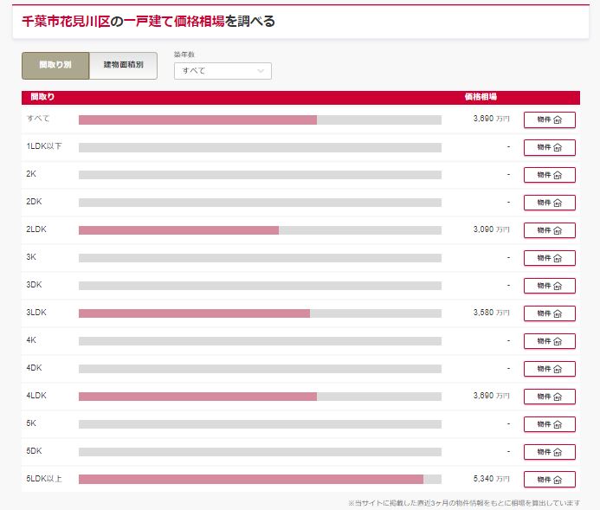The image size is (600, 510).
Task: Switch to the 建物面積別 tab
Action: click(x=123, y=66)
